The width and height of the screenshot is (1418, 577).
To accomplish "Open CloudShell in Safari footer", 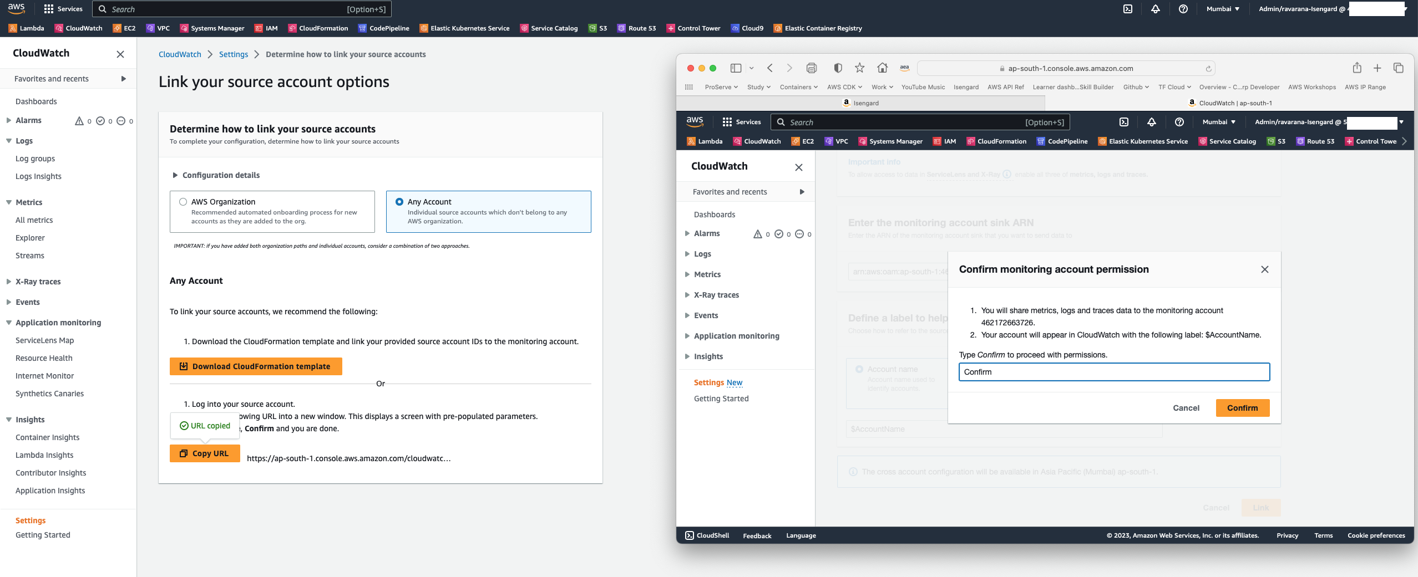I will point(707,535).
